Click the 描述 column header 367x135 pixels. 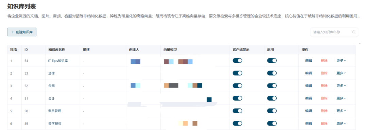point(86,50)
